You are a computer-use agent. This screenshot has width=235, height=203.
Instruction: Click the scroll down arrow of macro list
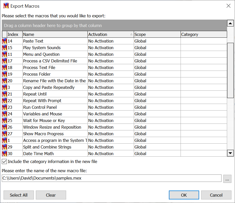tap(230, 153)
